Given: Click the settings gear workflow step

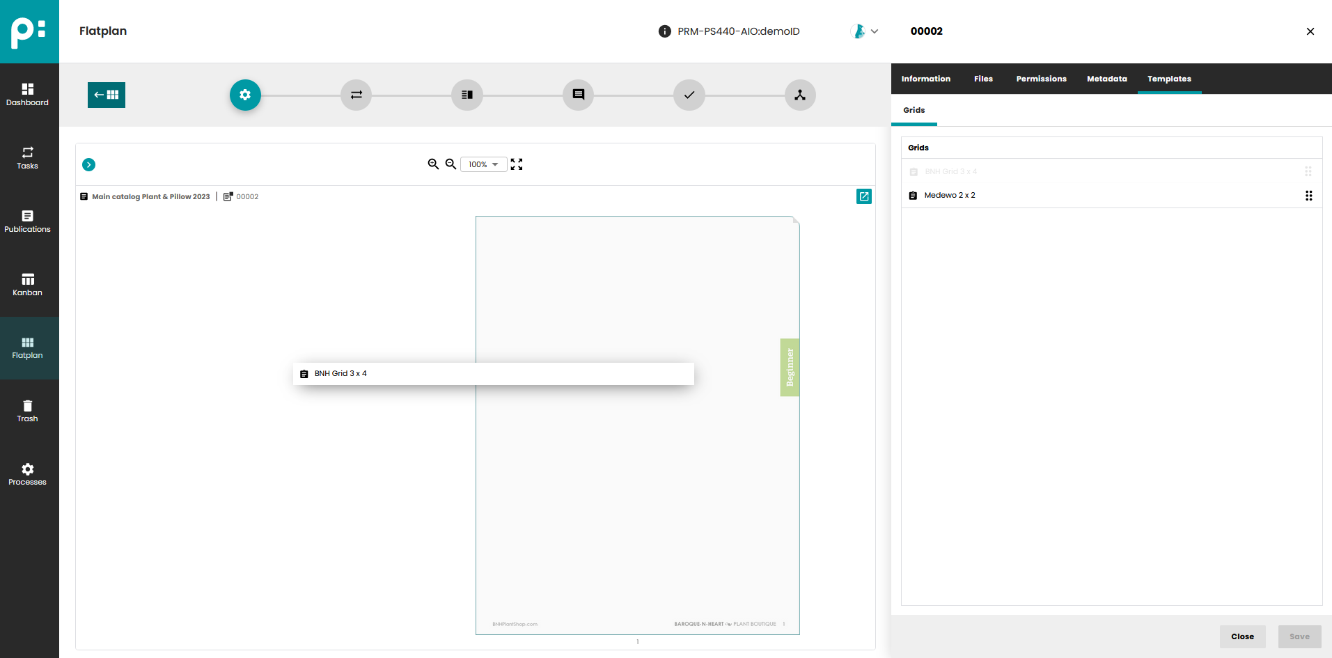Looking at the screenshot, I should point(245,95).
